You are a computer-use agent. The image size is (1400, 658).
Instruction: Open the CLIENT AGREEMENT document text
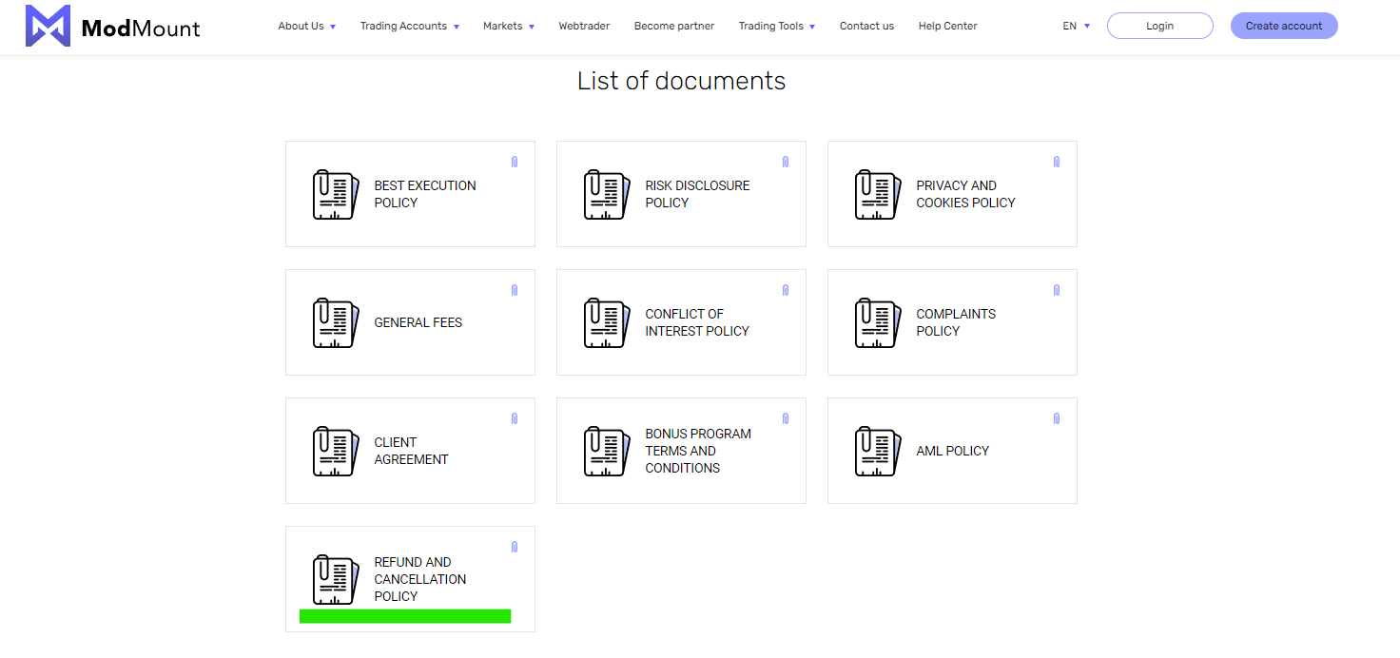(411, 451)
